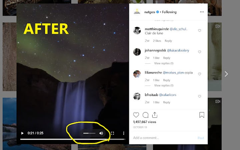Mute the video volume speaker icon
Viewport: 240px width, 150px height.
coord(101,133)
